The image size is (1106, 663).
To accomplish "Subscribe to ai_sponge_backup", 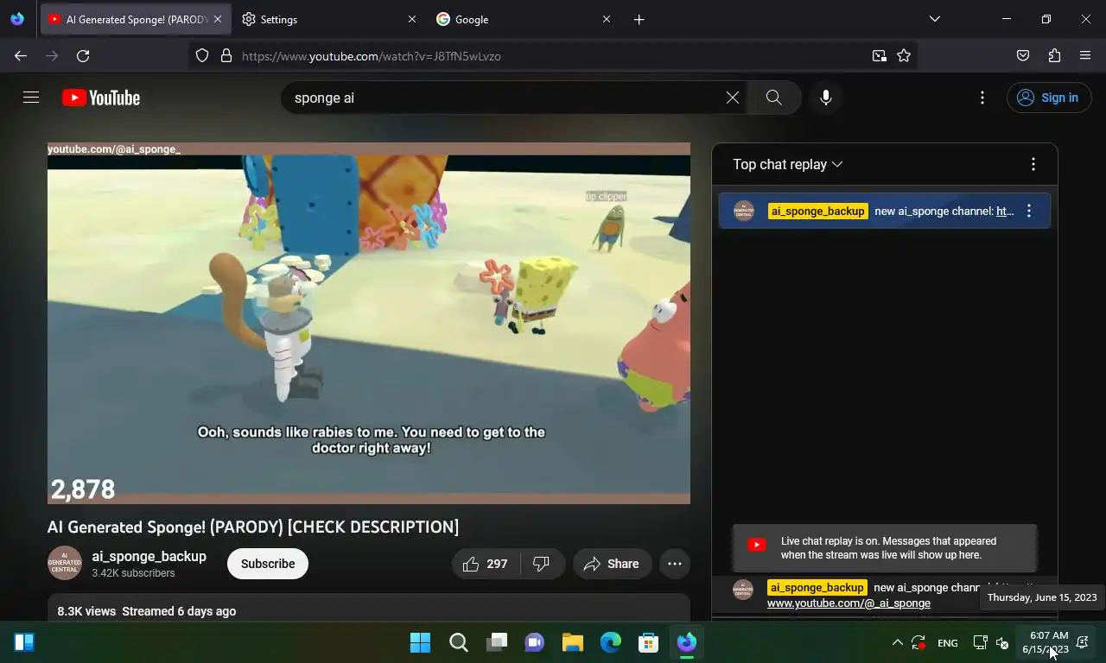I will click(x=268, y=564).
